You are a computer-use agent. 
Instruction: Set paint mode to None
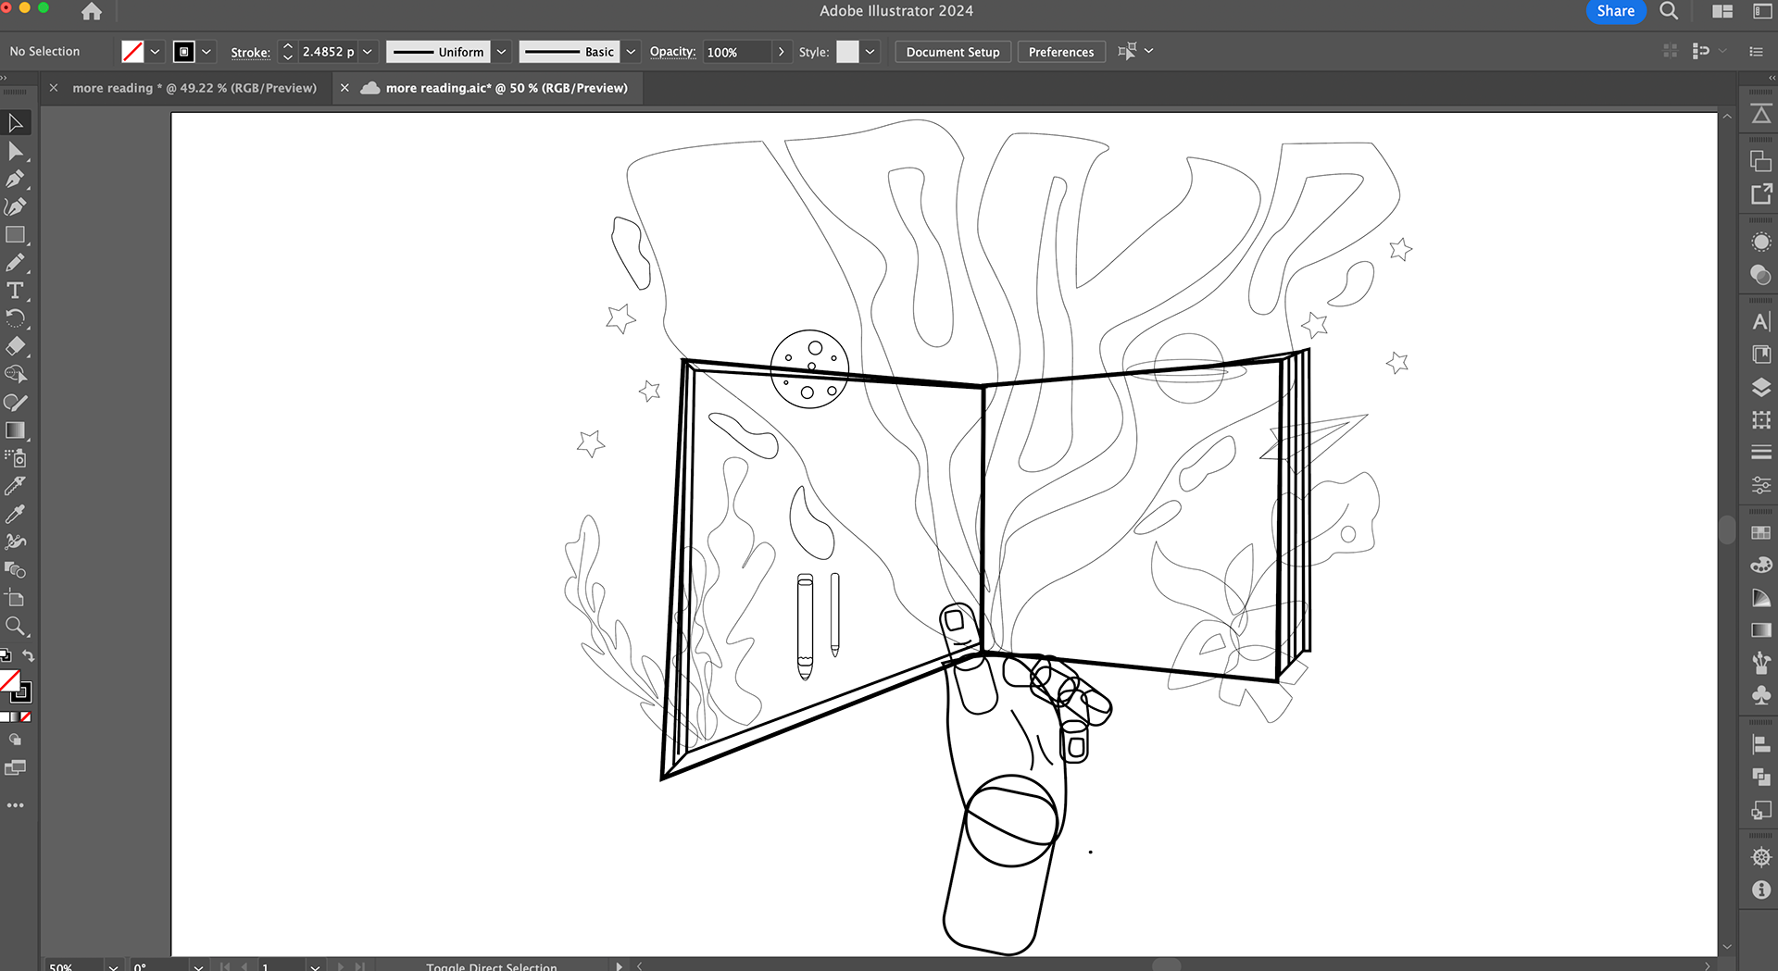[x=26, y=717]
